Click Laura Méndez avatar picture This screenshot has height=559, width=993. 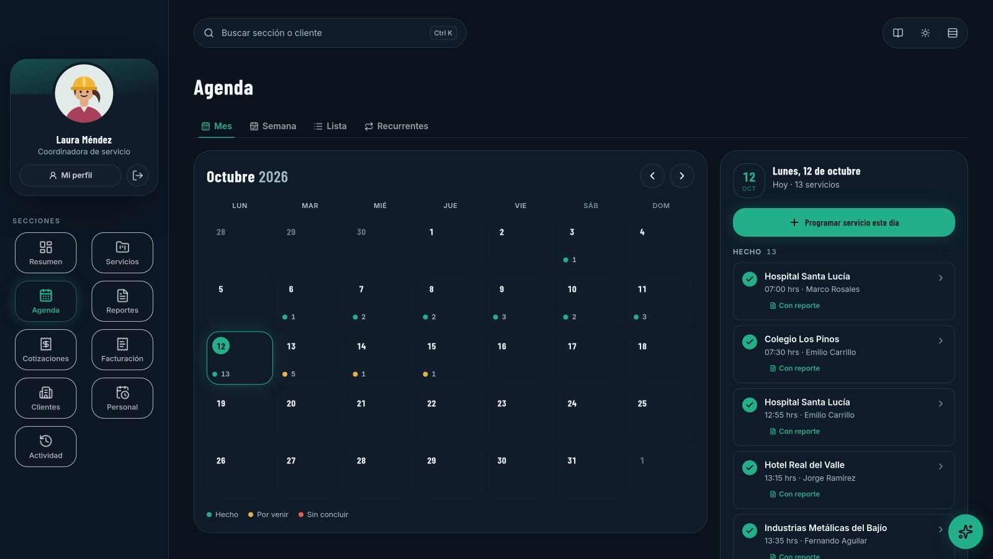point(84,94)
